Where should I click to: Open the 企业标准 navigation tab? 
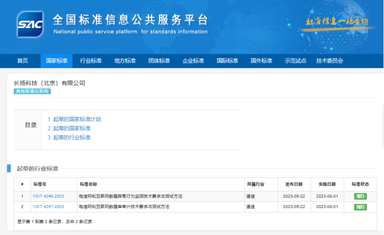(193, 61)
